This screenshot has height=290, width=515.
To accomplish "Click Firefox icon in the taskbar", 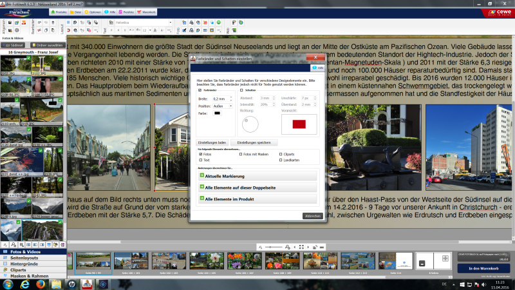I will point(41,284).
